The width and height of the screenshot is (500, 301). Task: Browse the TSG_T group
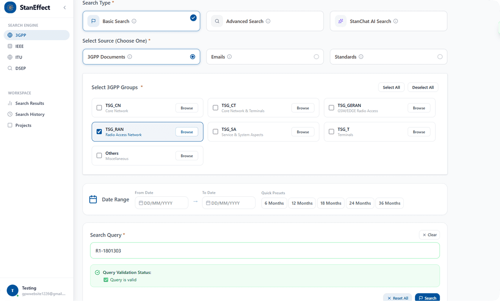pos(419,132)
